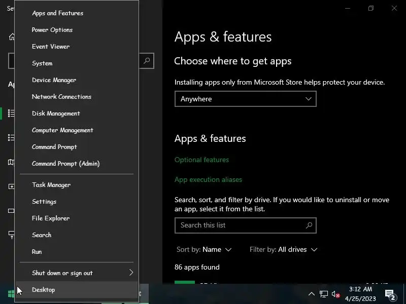Select Startup sidebar icon
The width and height of the screenshot is (406, 304).
click(x=11, y=235)
